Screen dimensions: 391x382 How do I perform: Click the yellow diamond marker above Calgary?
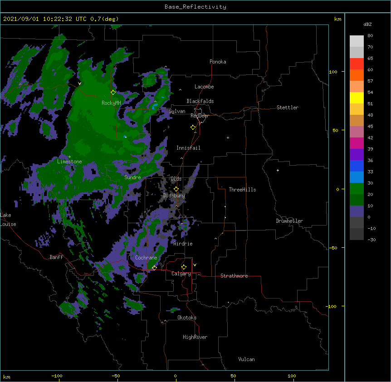(184, 267)
